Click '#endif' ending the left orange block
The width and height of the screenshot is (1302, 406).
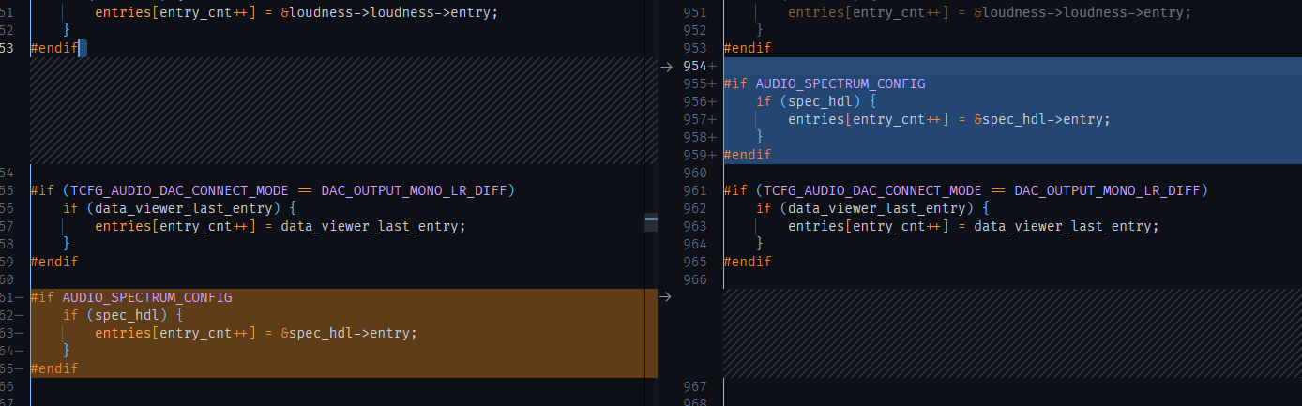[54, 368]
